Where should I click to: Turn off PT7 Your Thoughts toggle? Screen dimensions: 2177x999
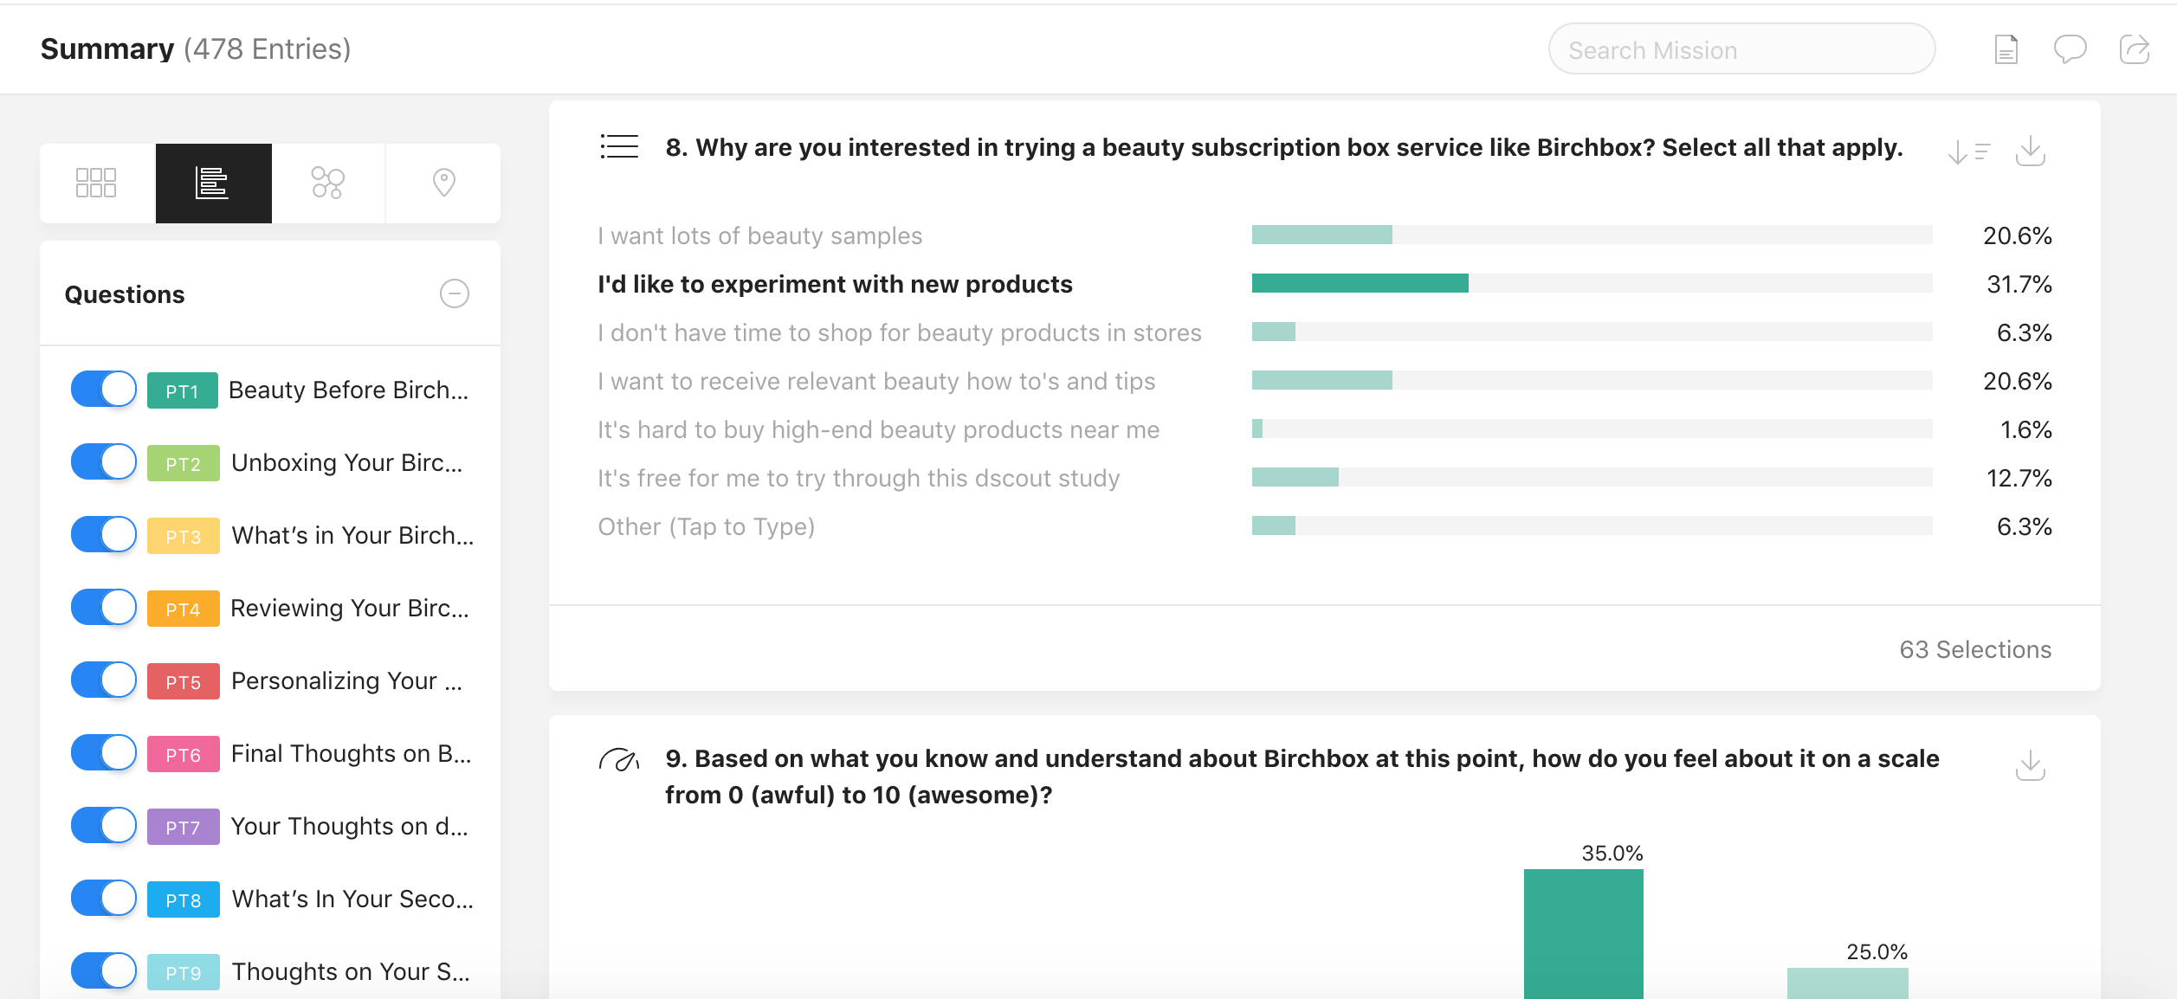104,826
